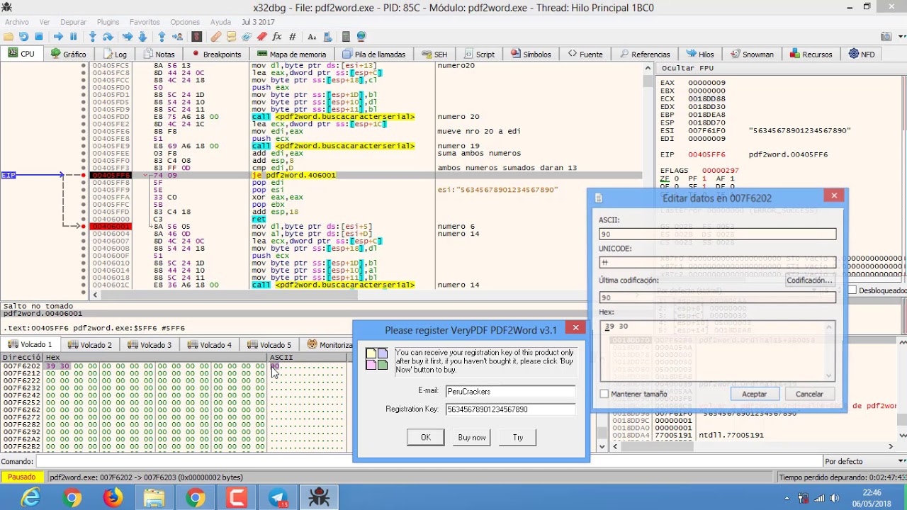Image resolution: width=907 pixels, height=510 pixels.
Task: Select the Volcado 2 dump tab
Action: tap(90, 344)
